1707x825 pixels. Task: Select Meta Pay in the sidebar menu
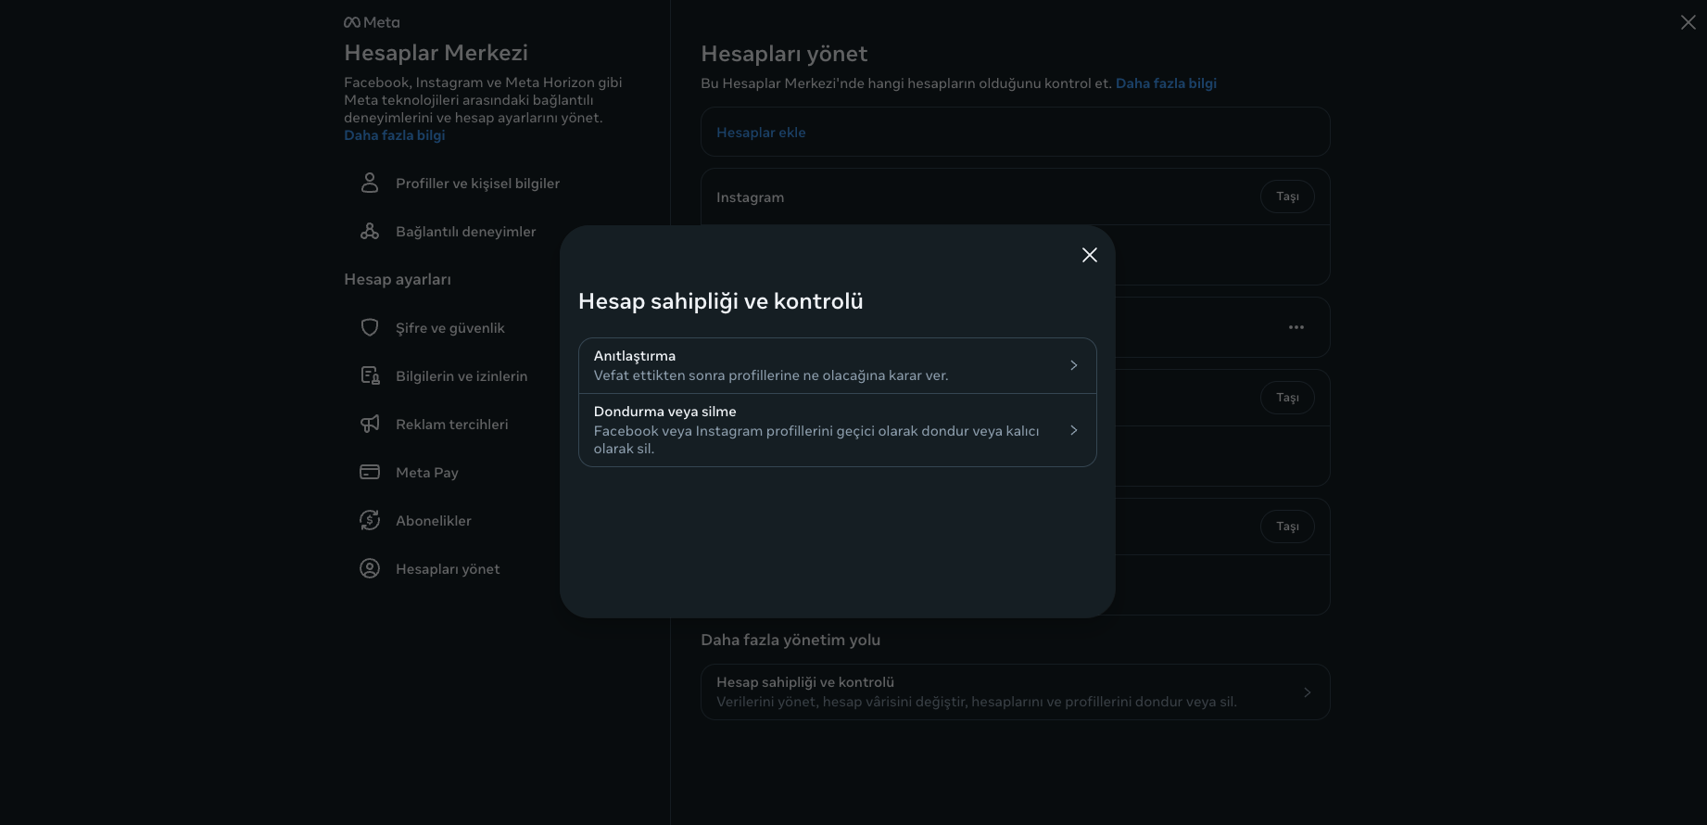427,473
